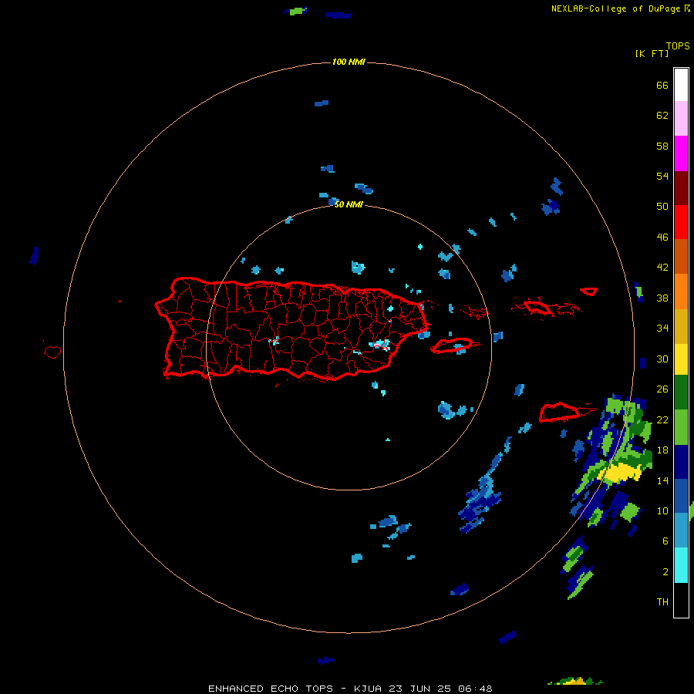Click the legend value "62"
Image resolution: width=694 pixels, height=694 pixels.
point(662,116)
